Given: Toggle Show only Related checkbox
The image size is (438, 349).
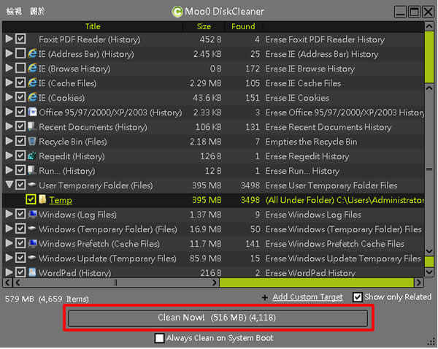Looking at the screenshot, I should coord(357,297).
